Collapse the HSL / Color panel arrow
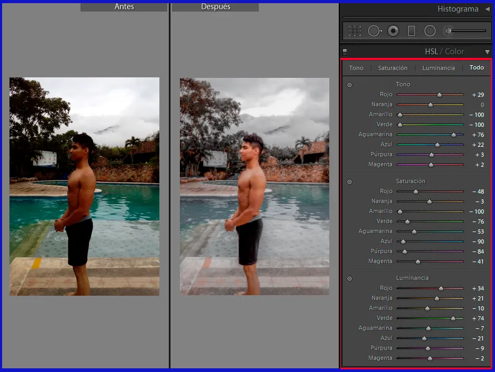Image resolution: width=495 pixels, height=372 pixels. 487,52
